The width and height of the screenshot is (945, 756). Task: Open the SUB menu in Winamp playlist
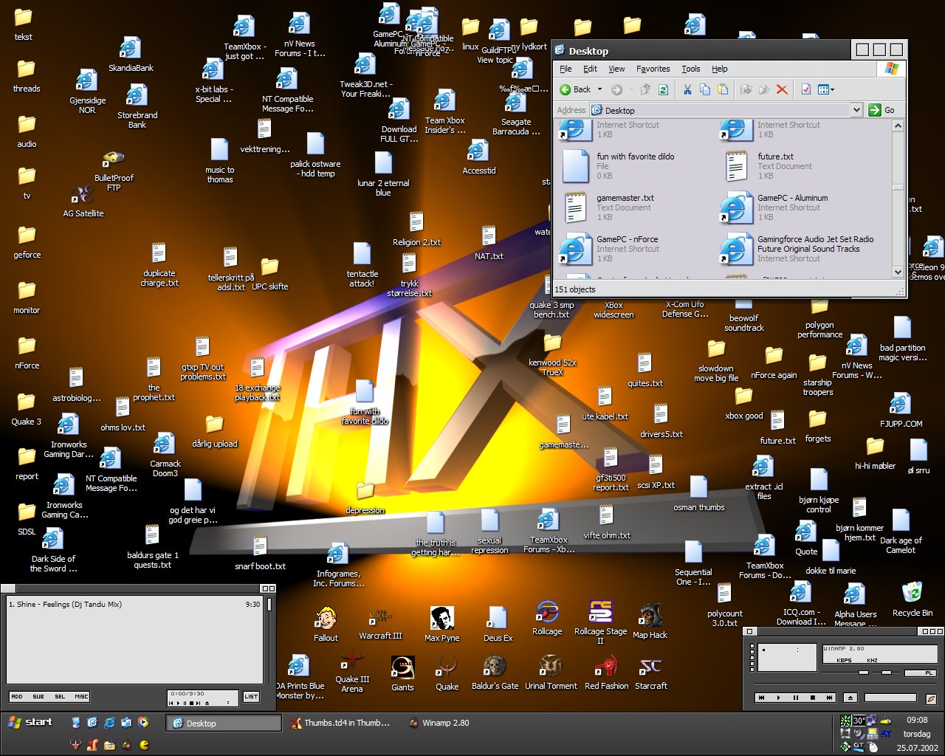(38, 696)
